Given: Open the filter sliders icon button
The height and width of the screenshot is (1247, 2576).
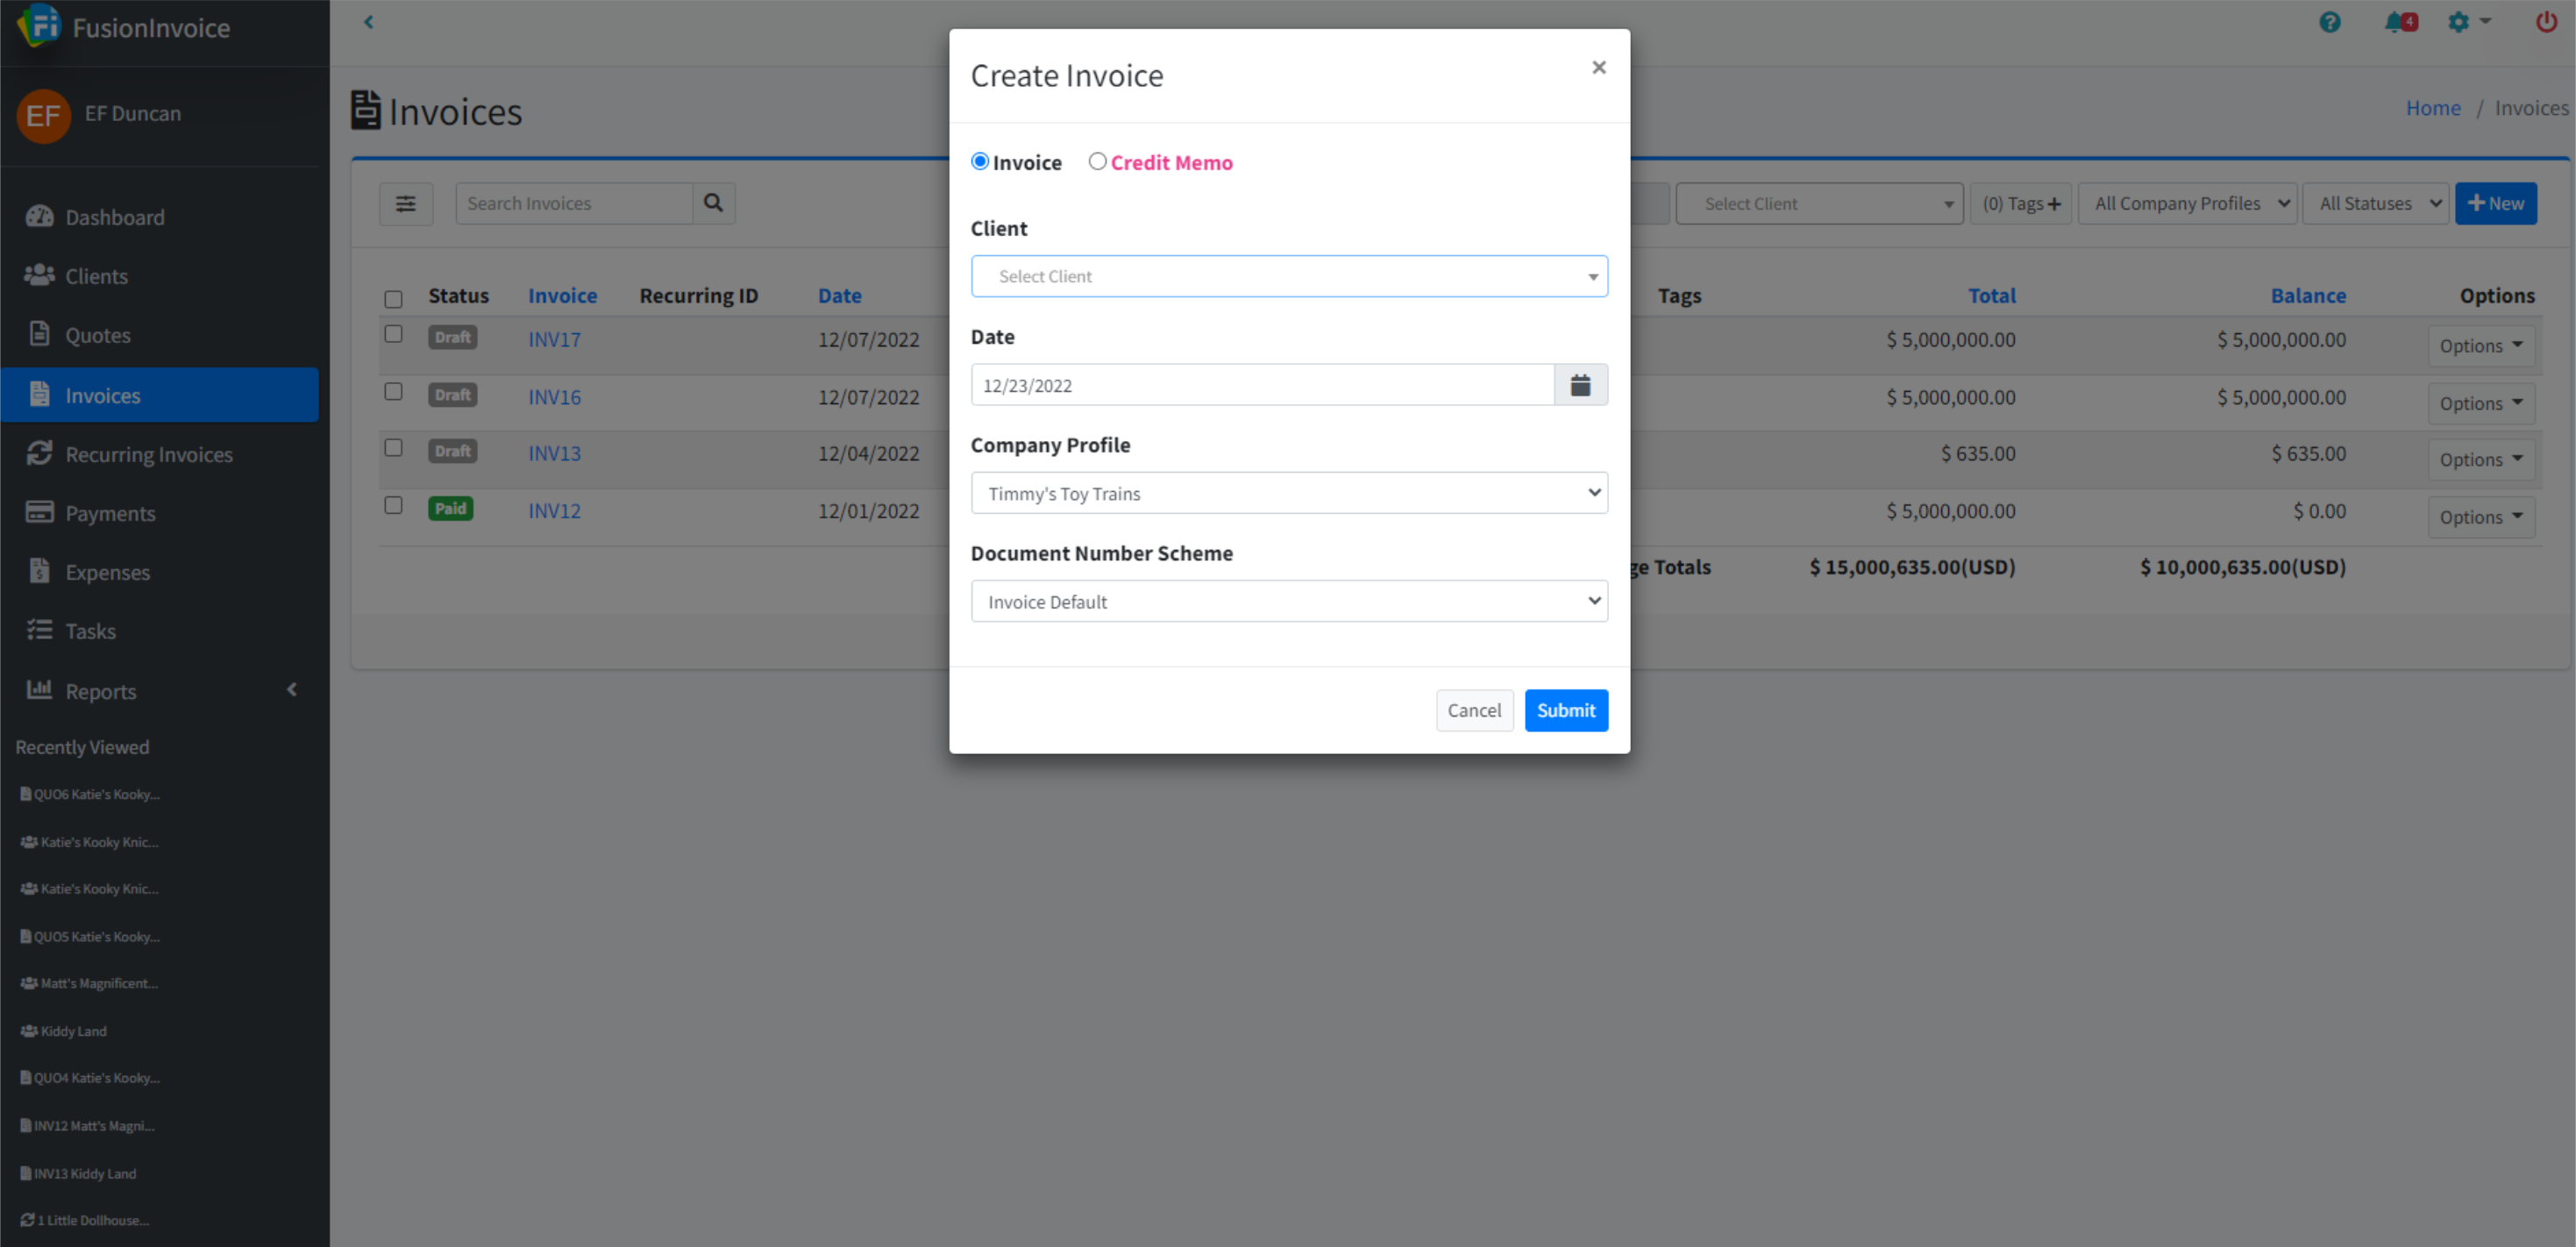Looking at the screenshot, I should tap(405, 204).
